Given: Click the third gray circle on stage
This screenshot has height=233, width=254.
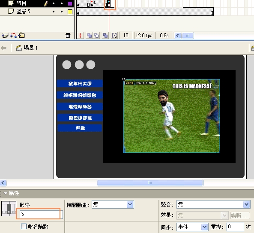Looking at the screenshot, I should click(91, 65).
